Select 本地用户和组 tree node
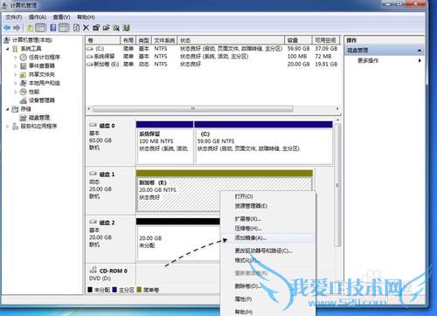This screenshot has height=316, width=437. tap(44, 83)
